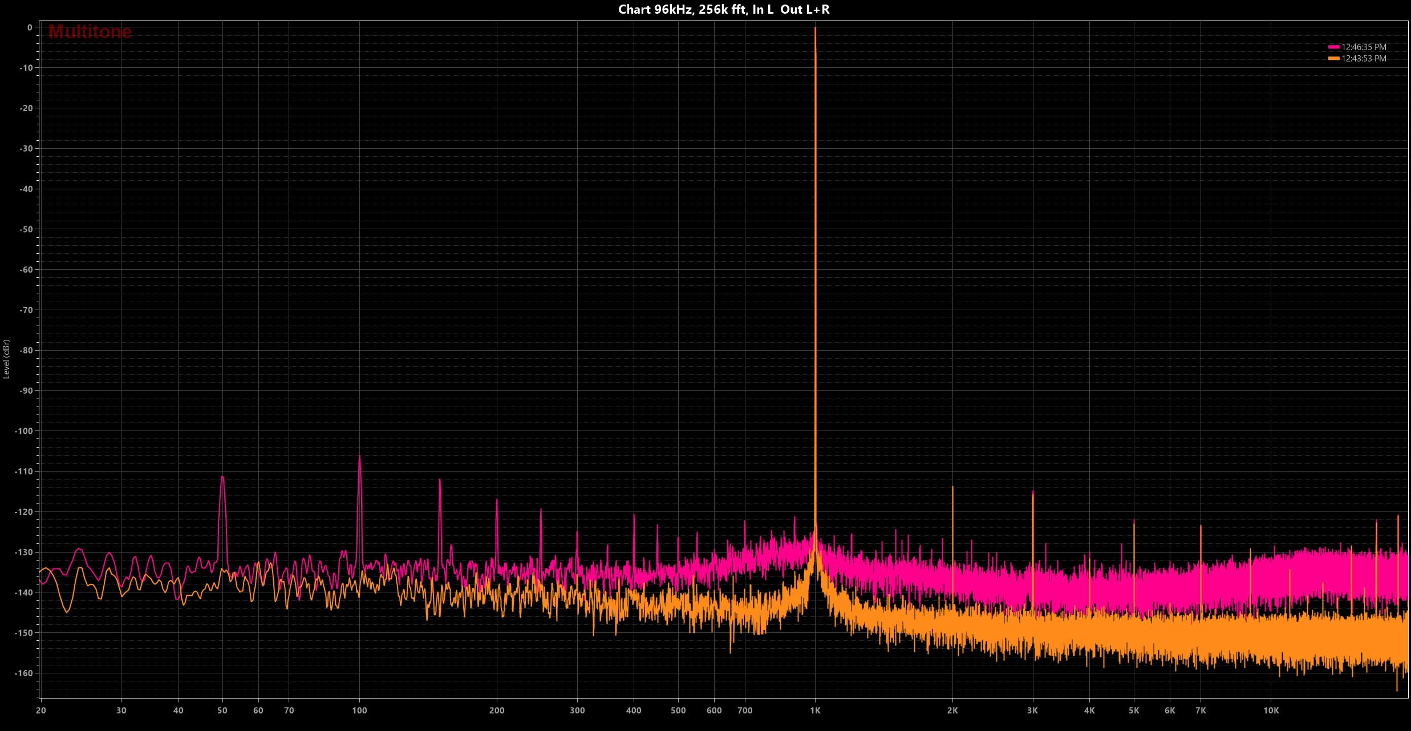Click the orange 12:43:53 PM legend swatch
This screenshot has width=1411, height=731.
click(1333, 59)
